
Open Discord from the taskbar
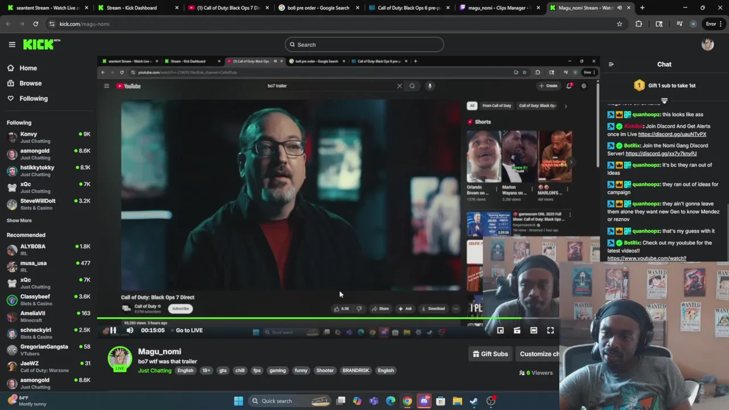tap(424, 401)
